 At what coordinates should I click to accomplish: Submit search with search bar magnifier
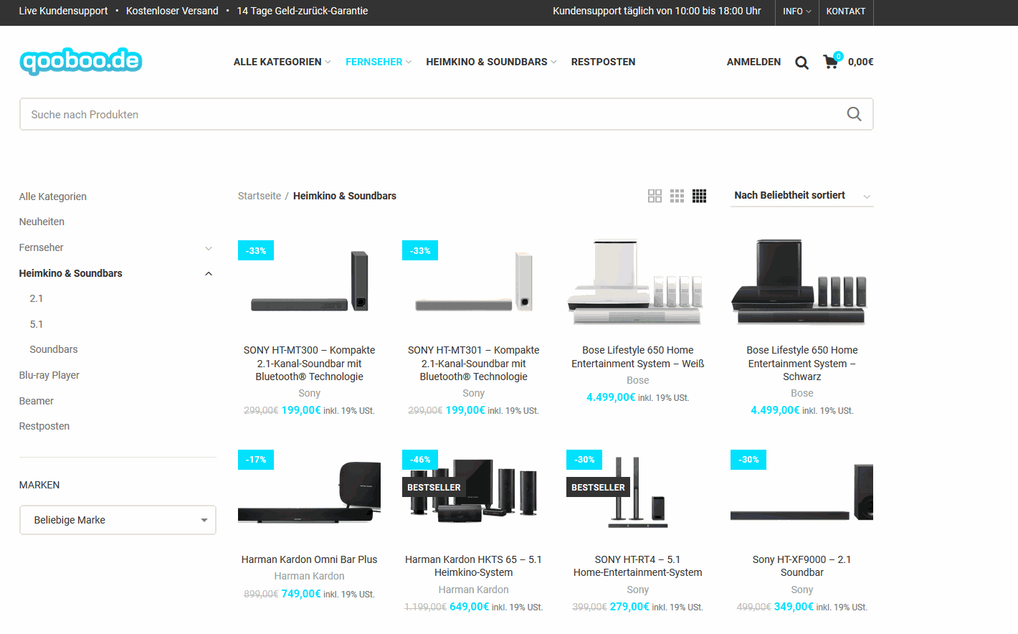[854, 114]
